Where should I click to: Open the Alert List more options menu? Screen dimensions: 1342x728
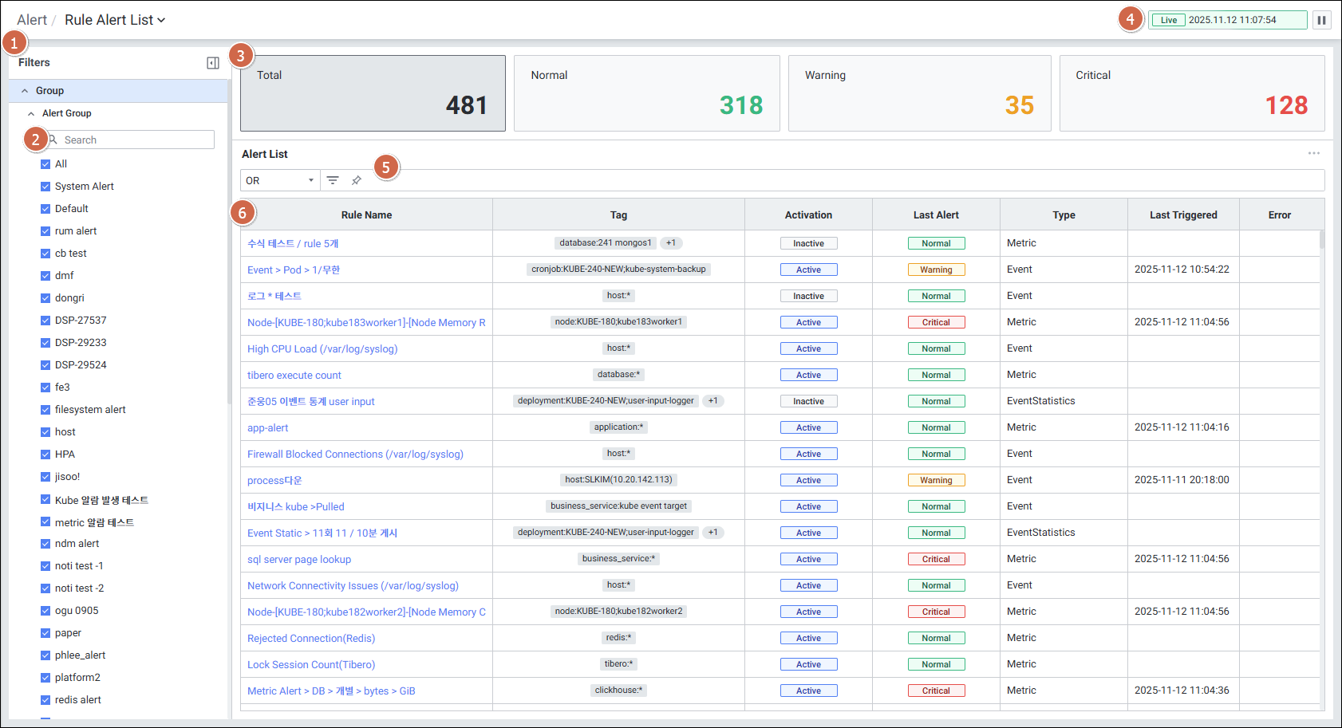[x=1313, y=153]
